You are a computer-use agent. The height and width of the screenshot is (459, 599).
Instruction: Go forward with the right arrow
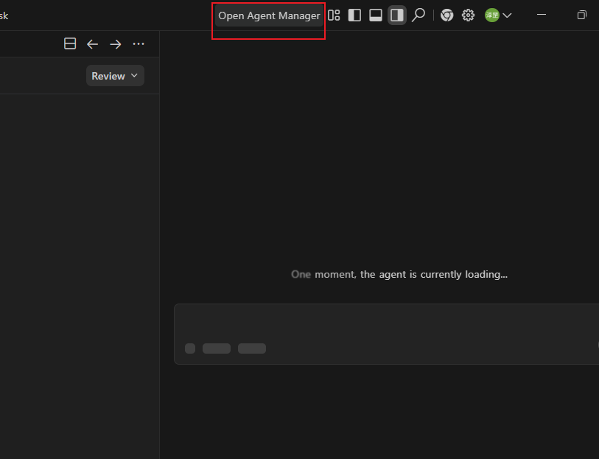[116, 44]
